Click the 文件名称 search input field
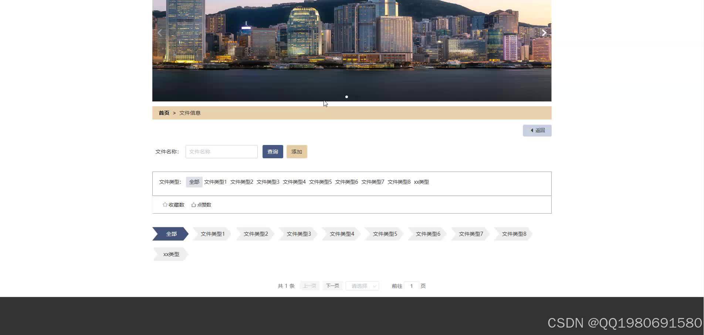The image size is (704, 335). pyautogui.click(x=221, y=151)
